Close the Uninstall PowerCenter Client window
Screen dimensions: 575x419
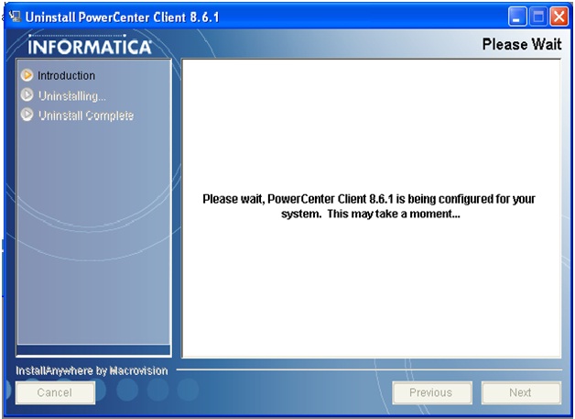tap(559, 17)
